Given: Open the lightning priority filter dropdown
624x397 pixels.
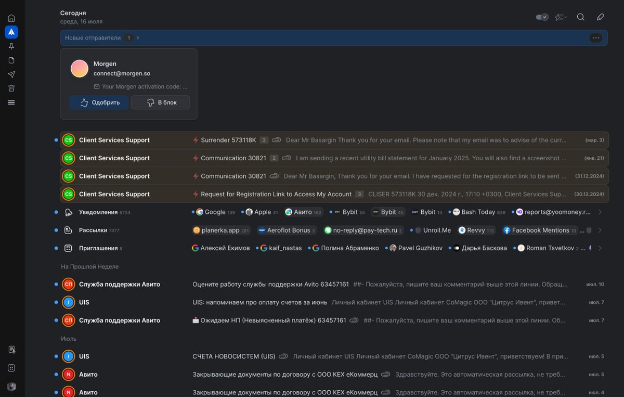Looking at the screenshot, I should click(x=561, y=17).
